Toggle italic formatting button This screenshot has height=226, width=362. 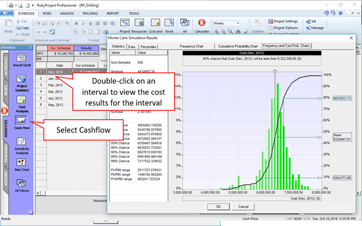(x=83, y=23)
